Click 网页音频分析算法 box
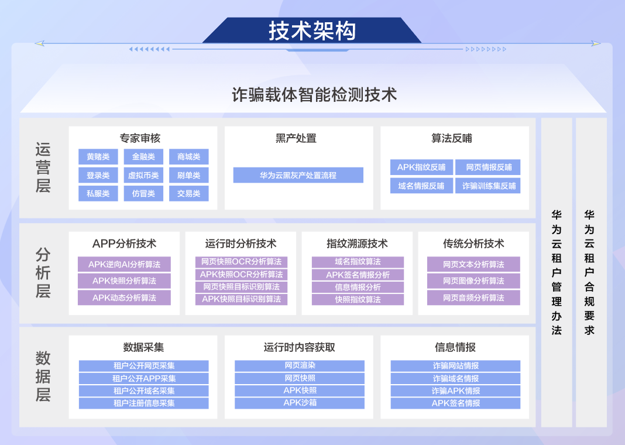625x445 pixels. click(473, 297)
